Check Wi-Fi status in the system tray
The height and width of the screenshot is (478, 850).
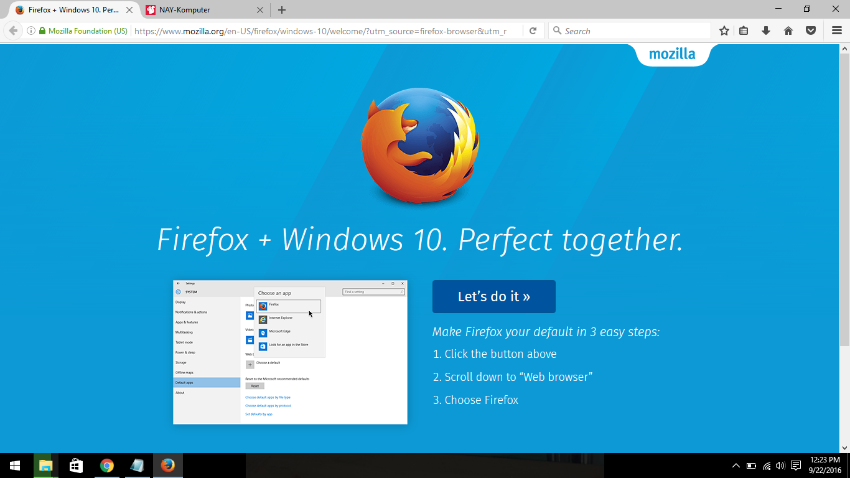tap(765, 465)
